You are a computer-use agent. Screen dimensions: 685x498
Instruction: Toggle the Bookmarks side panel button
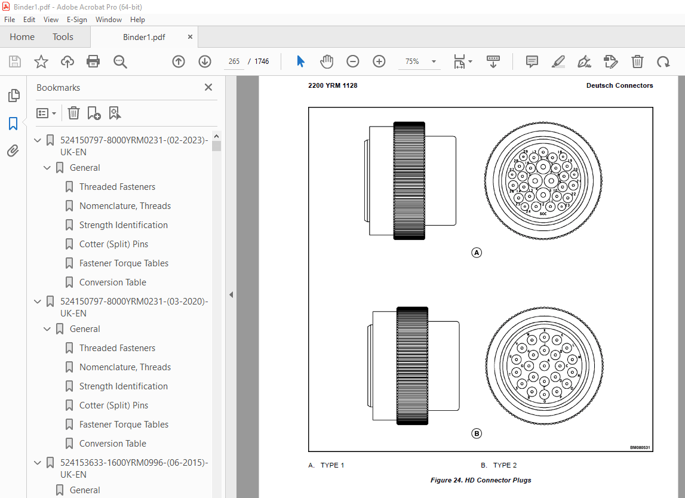13,124
